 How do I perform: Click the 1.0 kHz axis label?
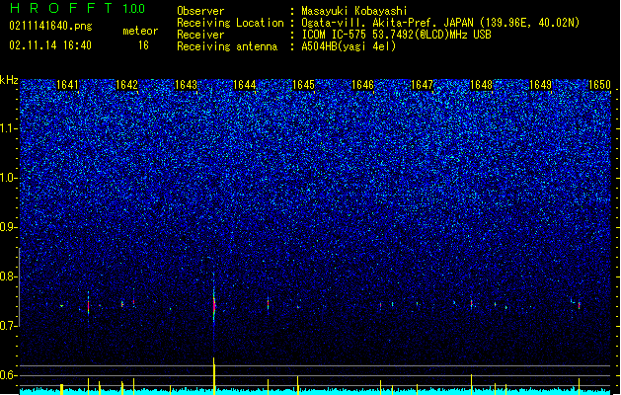9,178
